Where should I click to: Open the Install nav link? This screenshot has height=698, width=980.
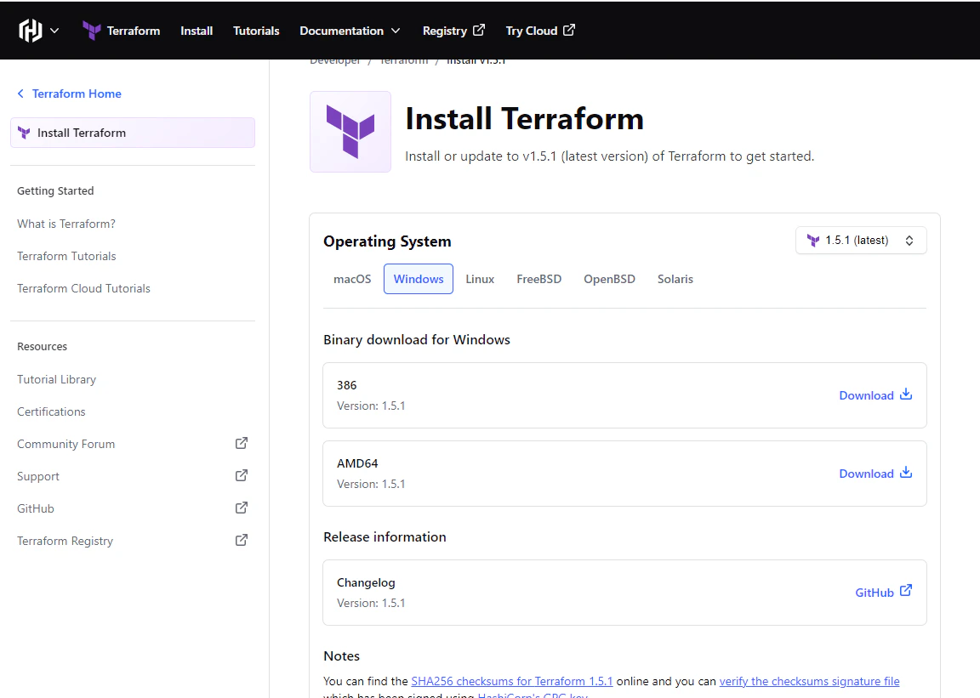click(x=197, y=31)
